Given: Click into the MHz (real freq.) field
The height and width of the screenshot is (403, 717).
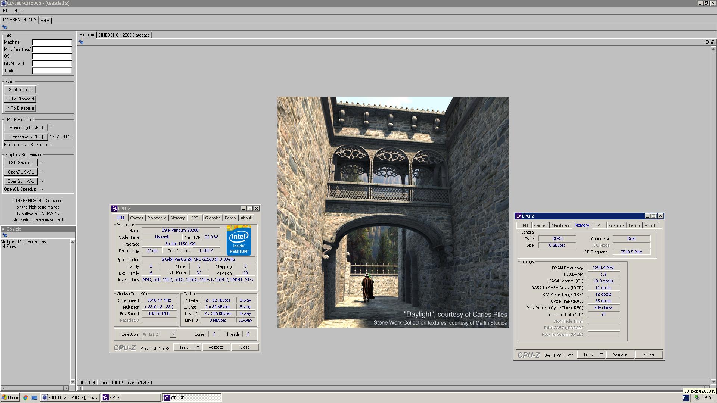Looking at the screenshot, I should pyautogui.click(x=52, y=49).
